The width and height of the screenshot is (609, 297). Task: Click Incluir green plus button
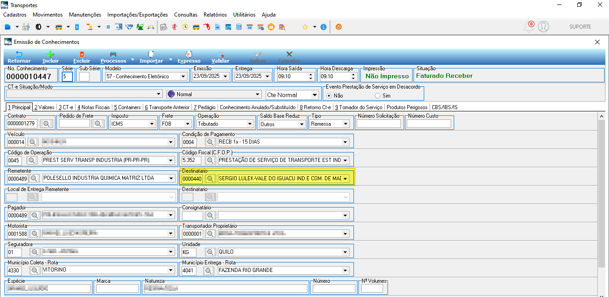tap(51, 57)
